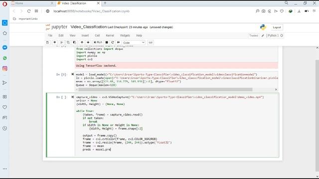The height and width of the screenshot is (179, 319).
Task: Open sidebar history clock icon
Action: tap(4, 128)
